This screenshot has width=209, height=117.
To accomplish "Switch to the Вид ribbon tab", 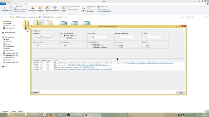I will (26, 4).
